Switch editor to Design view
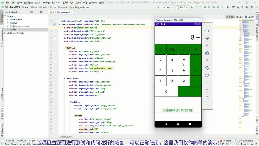The height and width of the screenshot is (146, 259). tap(250, 17)
